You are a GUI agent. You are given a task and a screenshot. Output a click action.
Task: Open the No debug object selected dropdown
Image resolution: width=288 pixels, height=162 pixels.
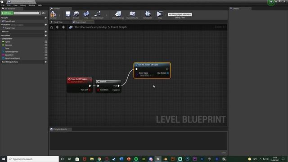tap(180, 14)
